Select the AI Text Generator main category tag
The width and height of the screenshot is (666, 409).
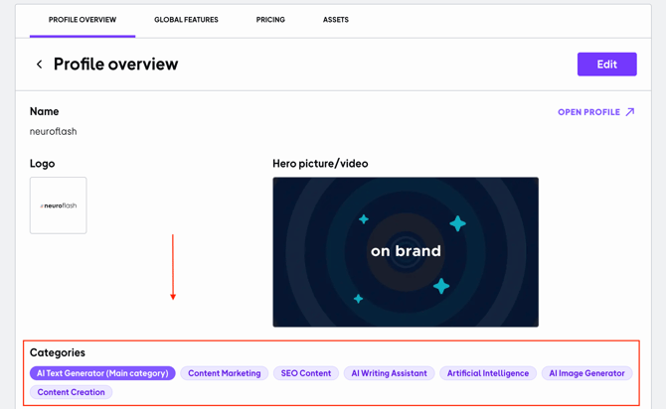(102, 373)
